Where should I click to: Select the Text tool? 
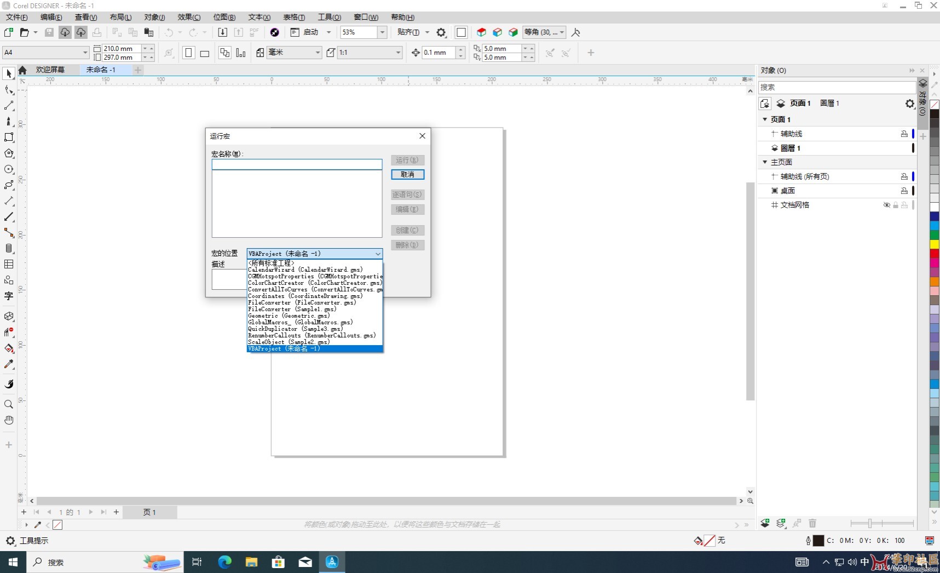(x=9, y=296)
